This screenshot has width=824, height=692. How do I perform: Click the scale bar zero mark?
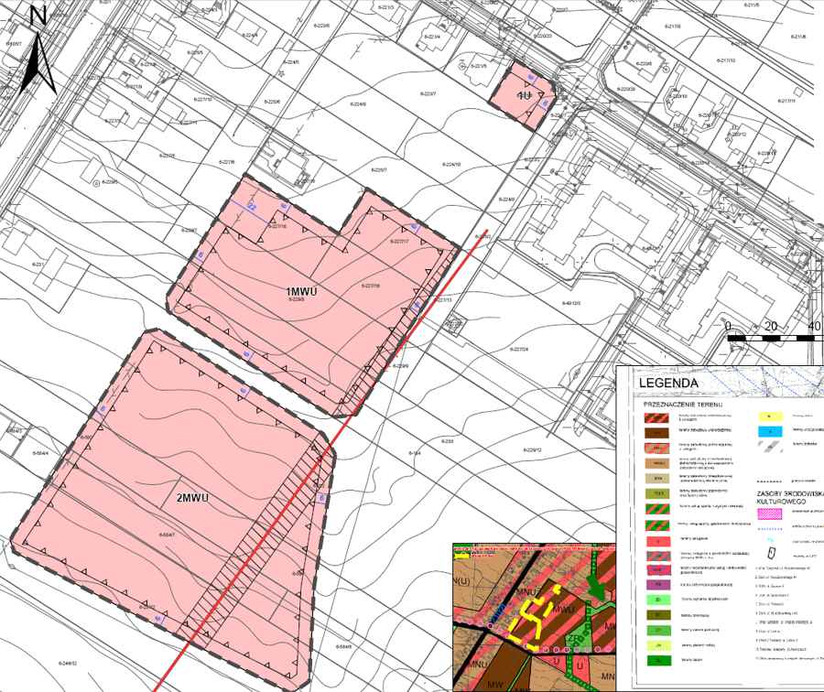click(x=728, y=327)
